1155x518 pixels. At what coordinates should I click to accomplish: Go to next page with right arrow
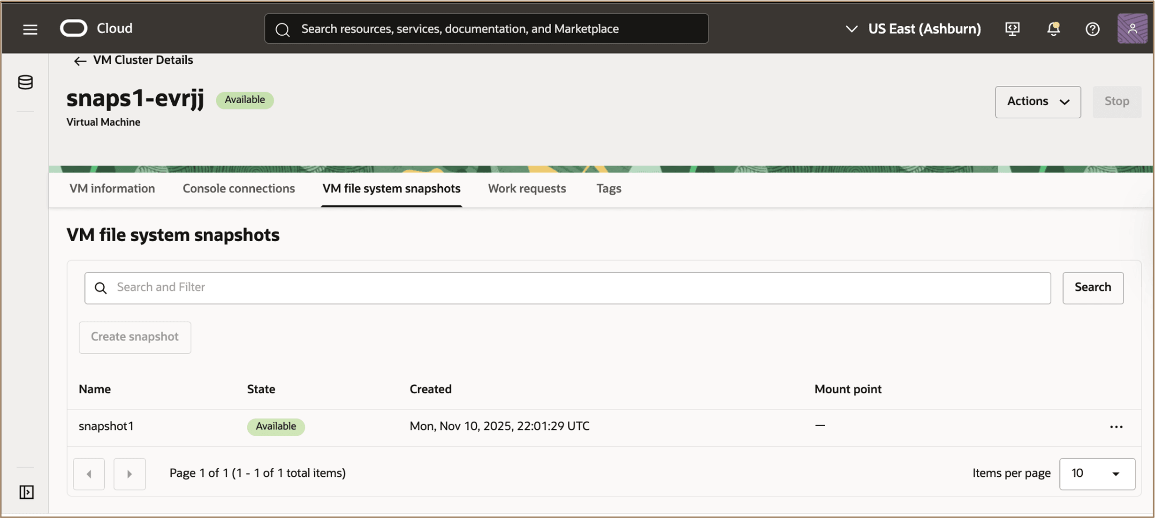[129, 473]
